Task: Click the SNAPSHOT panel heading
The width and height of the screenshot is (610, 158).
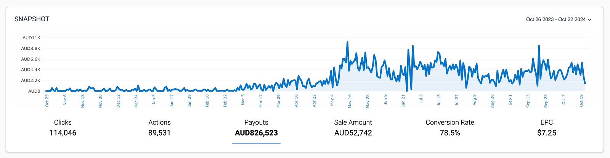Action: [32, 19]
